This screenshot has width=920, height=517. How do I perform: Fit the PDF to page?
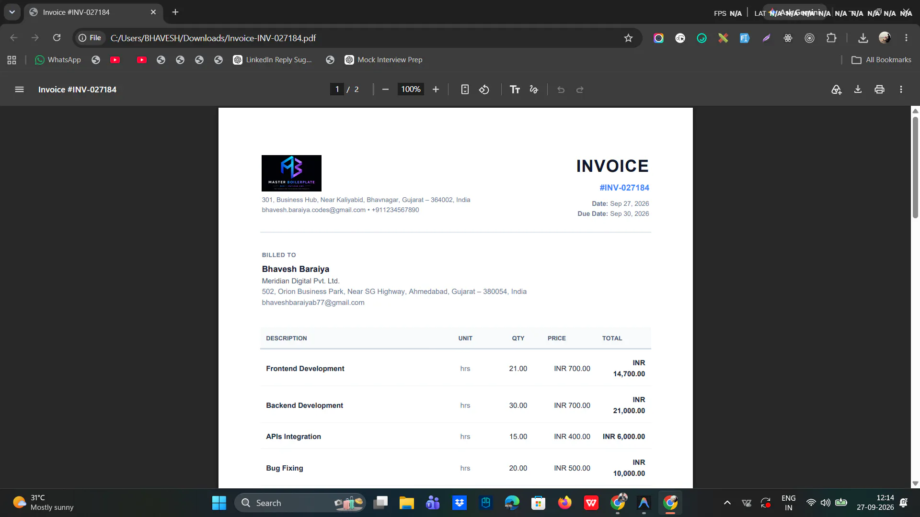[465, 90]
